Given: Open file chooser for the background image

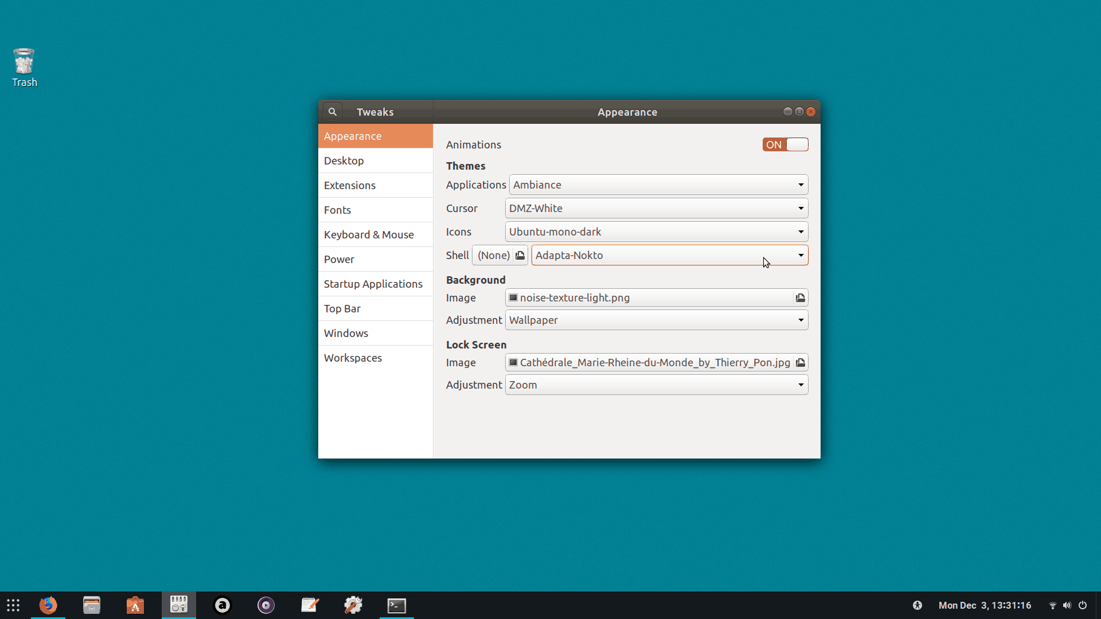Looking at the screenshot, I should pyautogui.click(x=800, y=297).
